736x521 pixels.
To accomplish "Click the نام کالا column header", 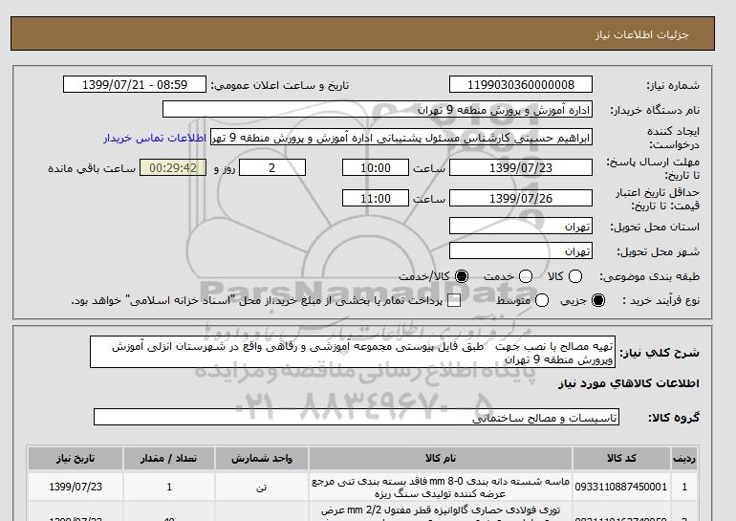I will click(x=441, y=458).
